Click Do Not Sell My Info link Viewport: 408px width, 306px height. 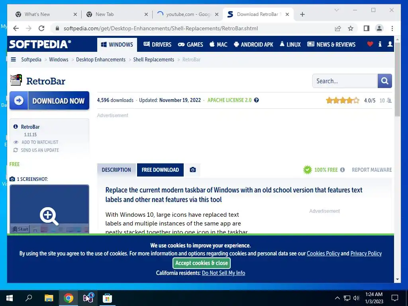[x=224, y=273]
